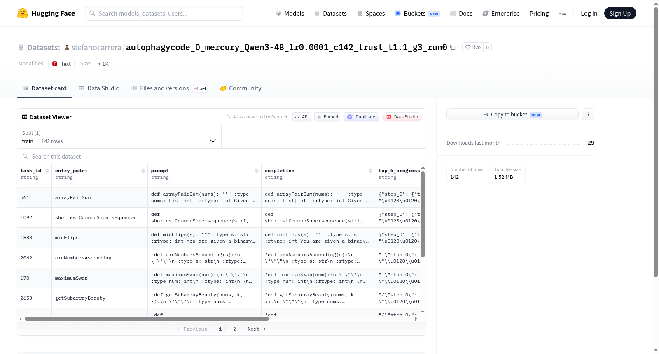Switch to Files and versions tab

pos(169,88)
